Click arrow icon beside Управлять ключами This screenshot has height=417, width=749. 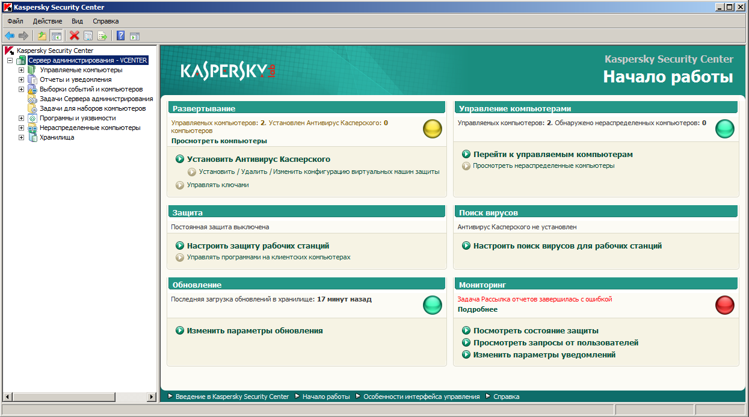tap(180, 185)
